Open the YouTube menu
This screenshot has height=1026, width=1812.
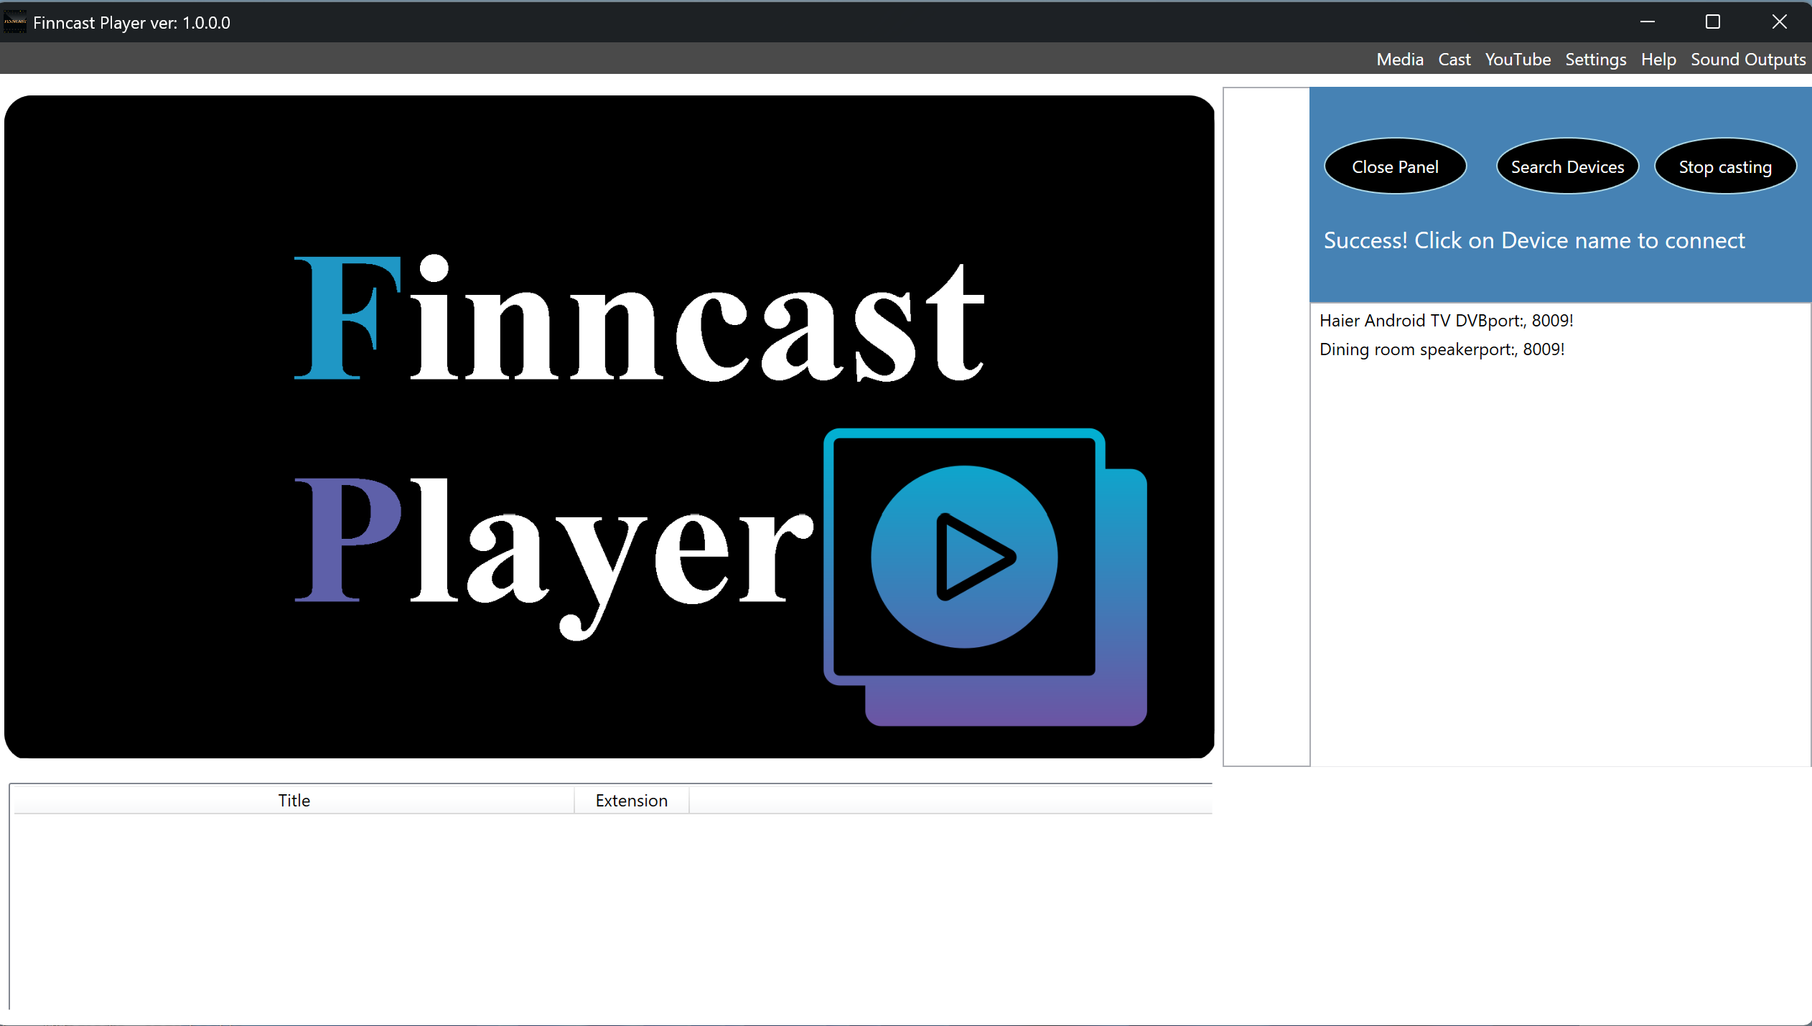1518,60
